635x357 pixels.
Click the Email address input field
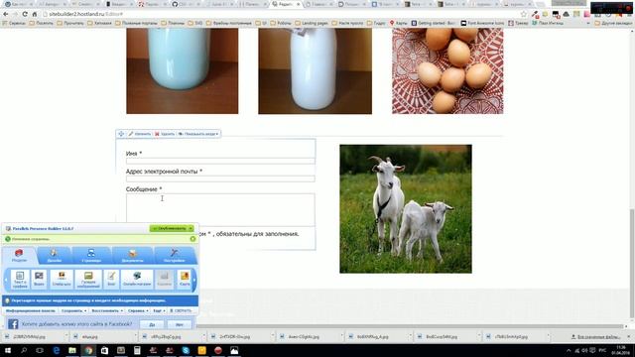point(220,178)
